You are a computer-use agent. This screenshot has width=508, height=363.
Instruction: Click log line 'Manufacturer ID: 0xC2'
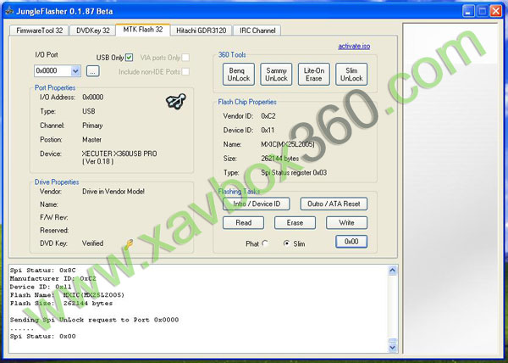click(53, 279)
